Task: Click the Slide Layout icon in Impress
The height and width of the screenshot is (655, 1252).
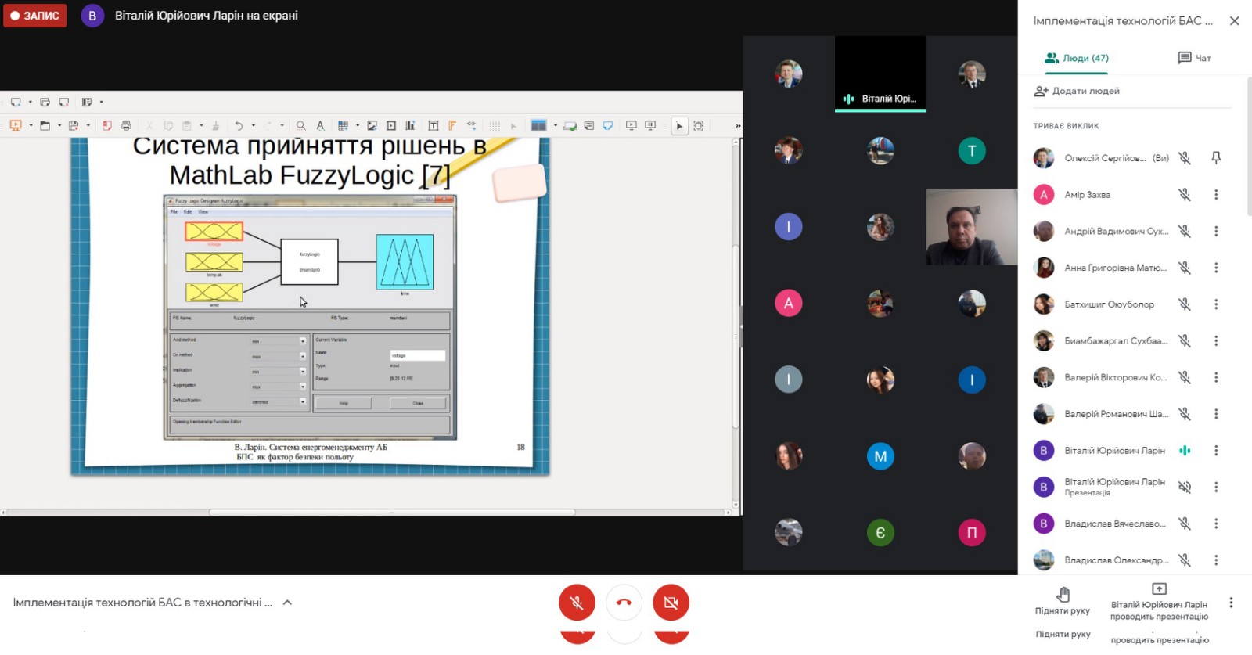Action: pos(87,102)
